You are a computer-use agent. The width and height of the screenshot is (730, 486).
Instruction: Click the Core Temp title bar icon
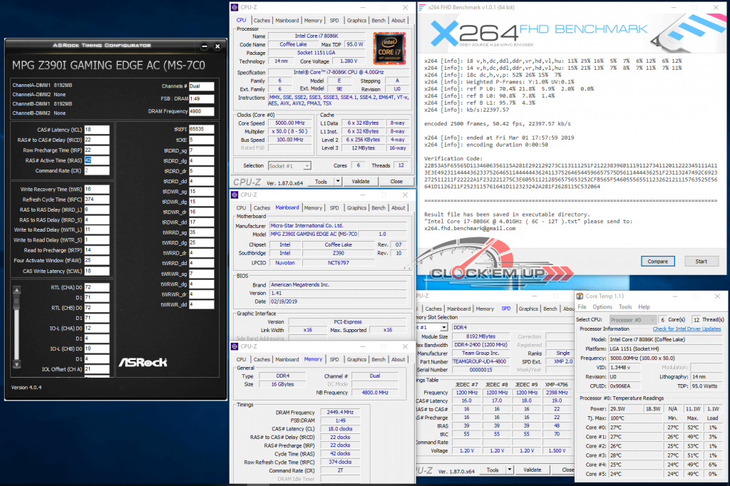(x=580, y=296)
